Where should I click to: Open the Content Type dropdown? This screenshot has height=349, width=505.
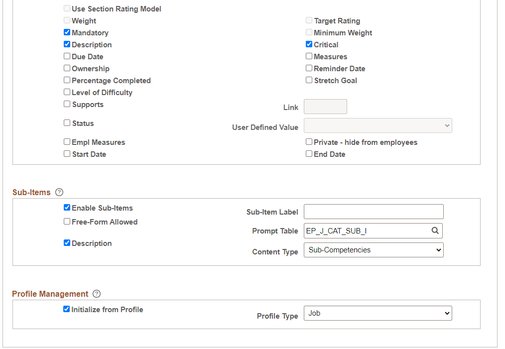(x=374, y=249)
